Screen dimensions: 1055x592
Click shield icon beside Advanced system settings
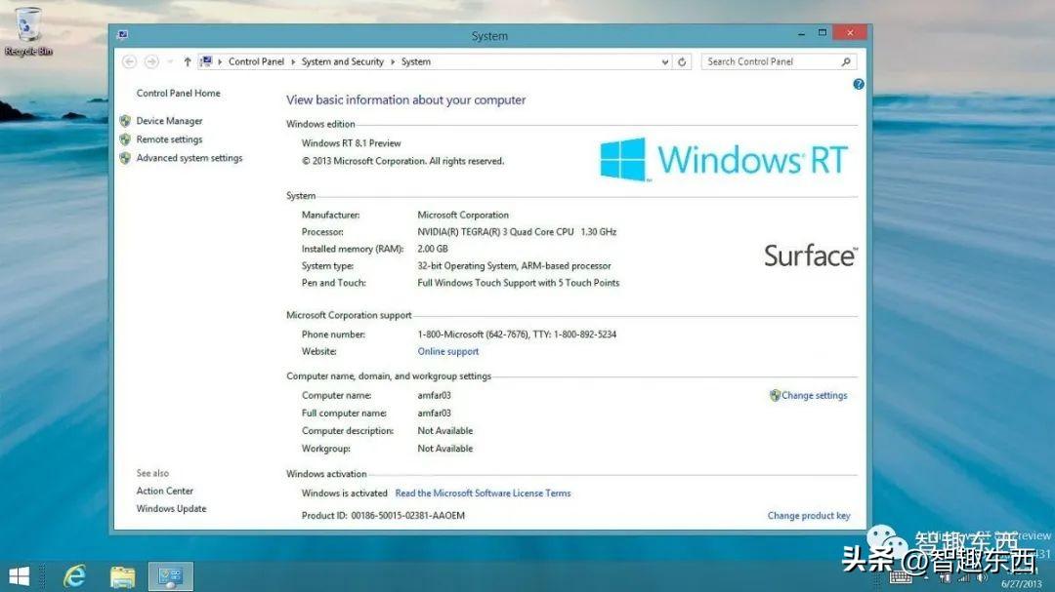pos(125,158)
